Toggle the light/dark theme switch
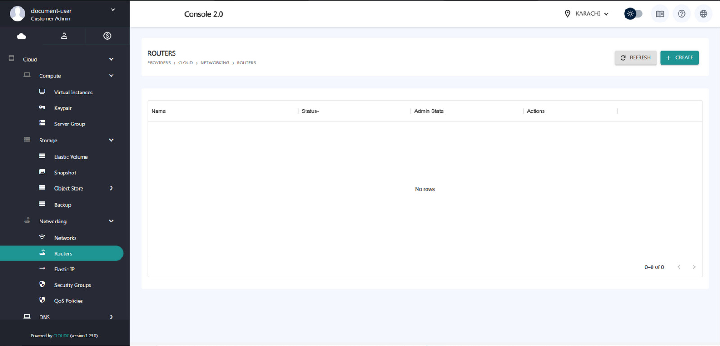The width and height of the screenshot is (720, 346). pyautogui.click(x=633, y=14)
